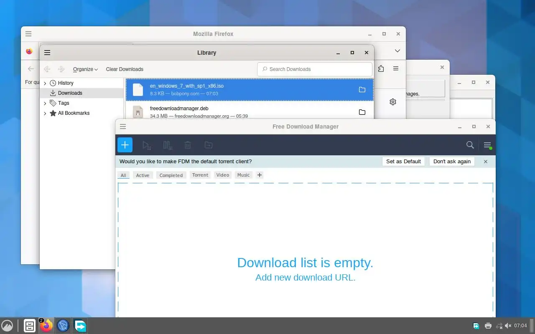Image resolution: width=535 pixels, height=334 pixels.
Task: Click the settings gear icon in Firefox page
Action: click(393, 102)
